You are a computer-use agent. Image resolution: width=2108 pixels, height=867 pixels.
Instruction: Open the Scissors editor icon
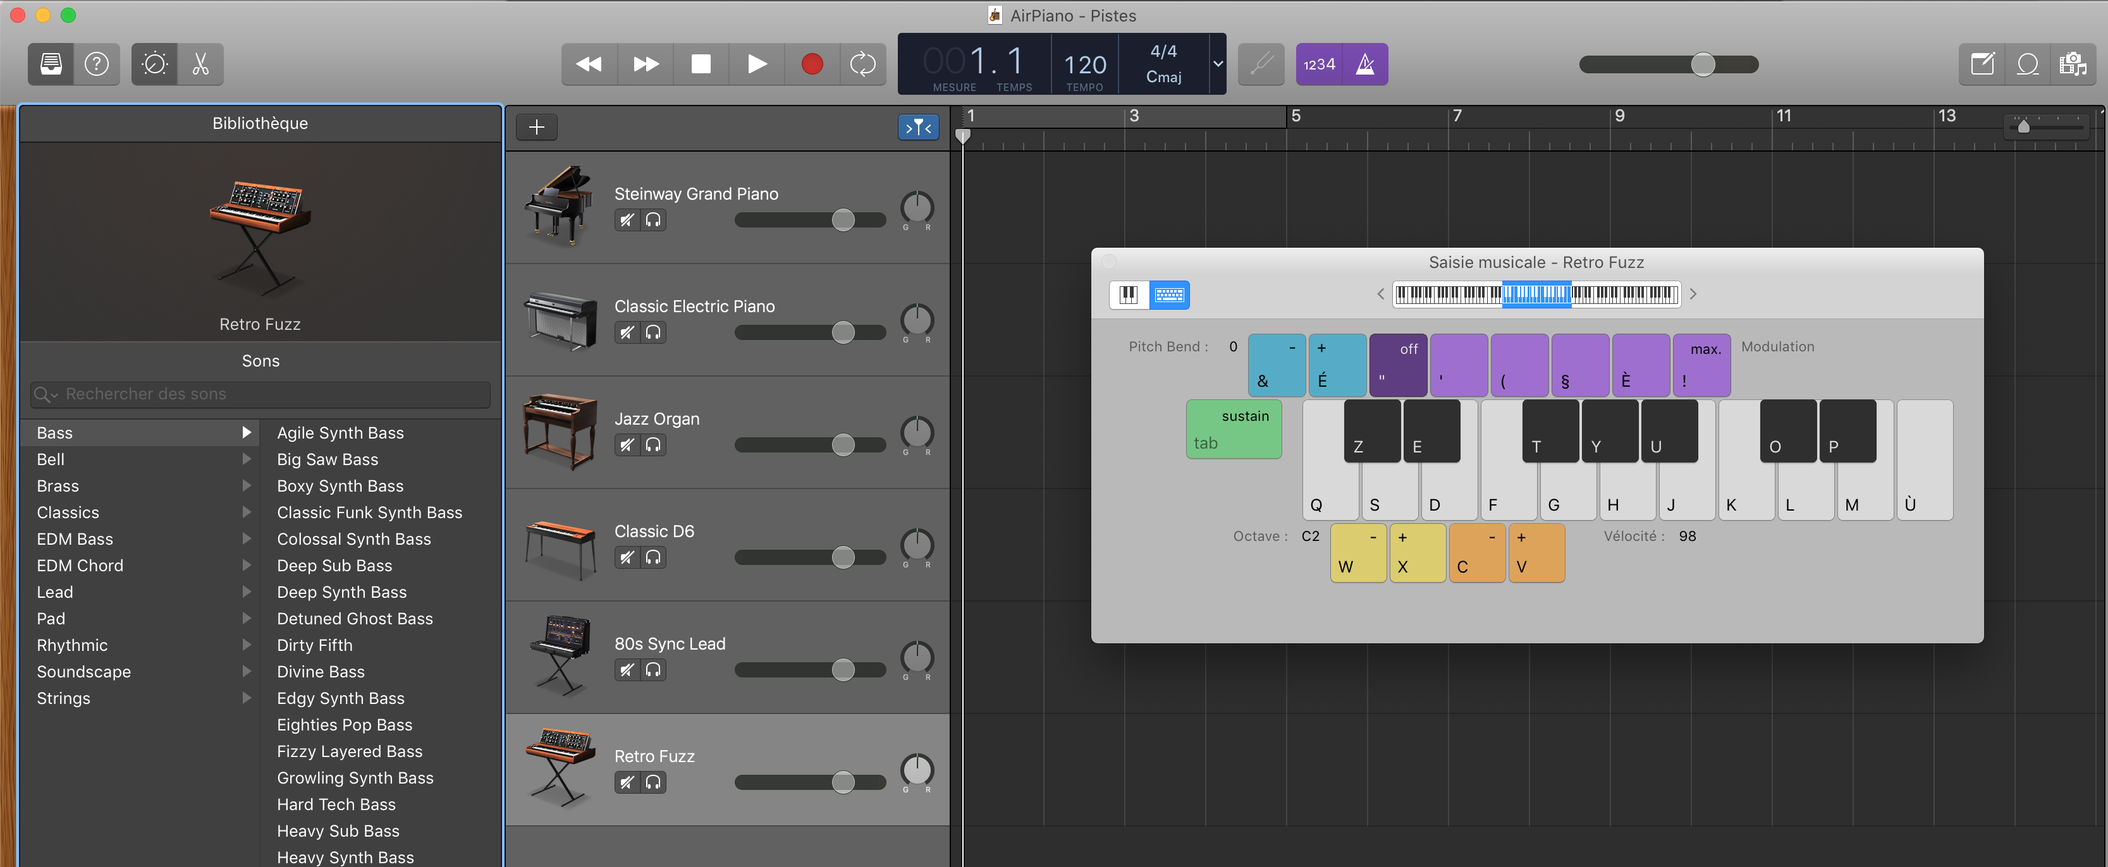coord(200,64)
